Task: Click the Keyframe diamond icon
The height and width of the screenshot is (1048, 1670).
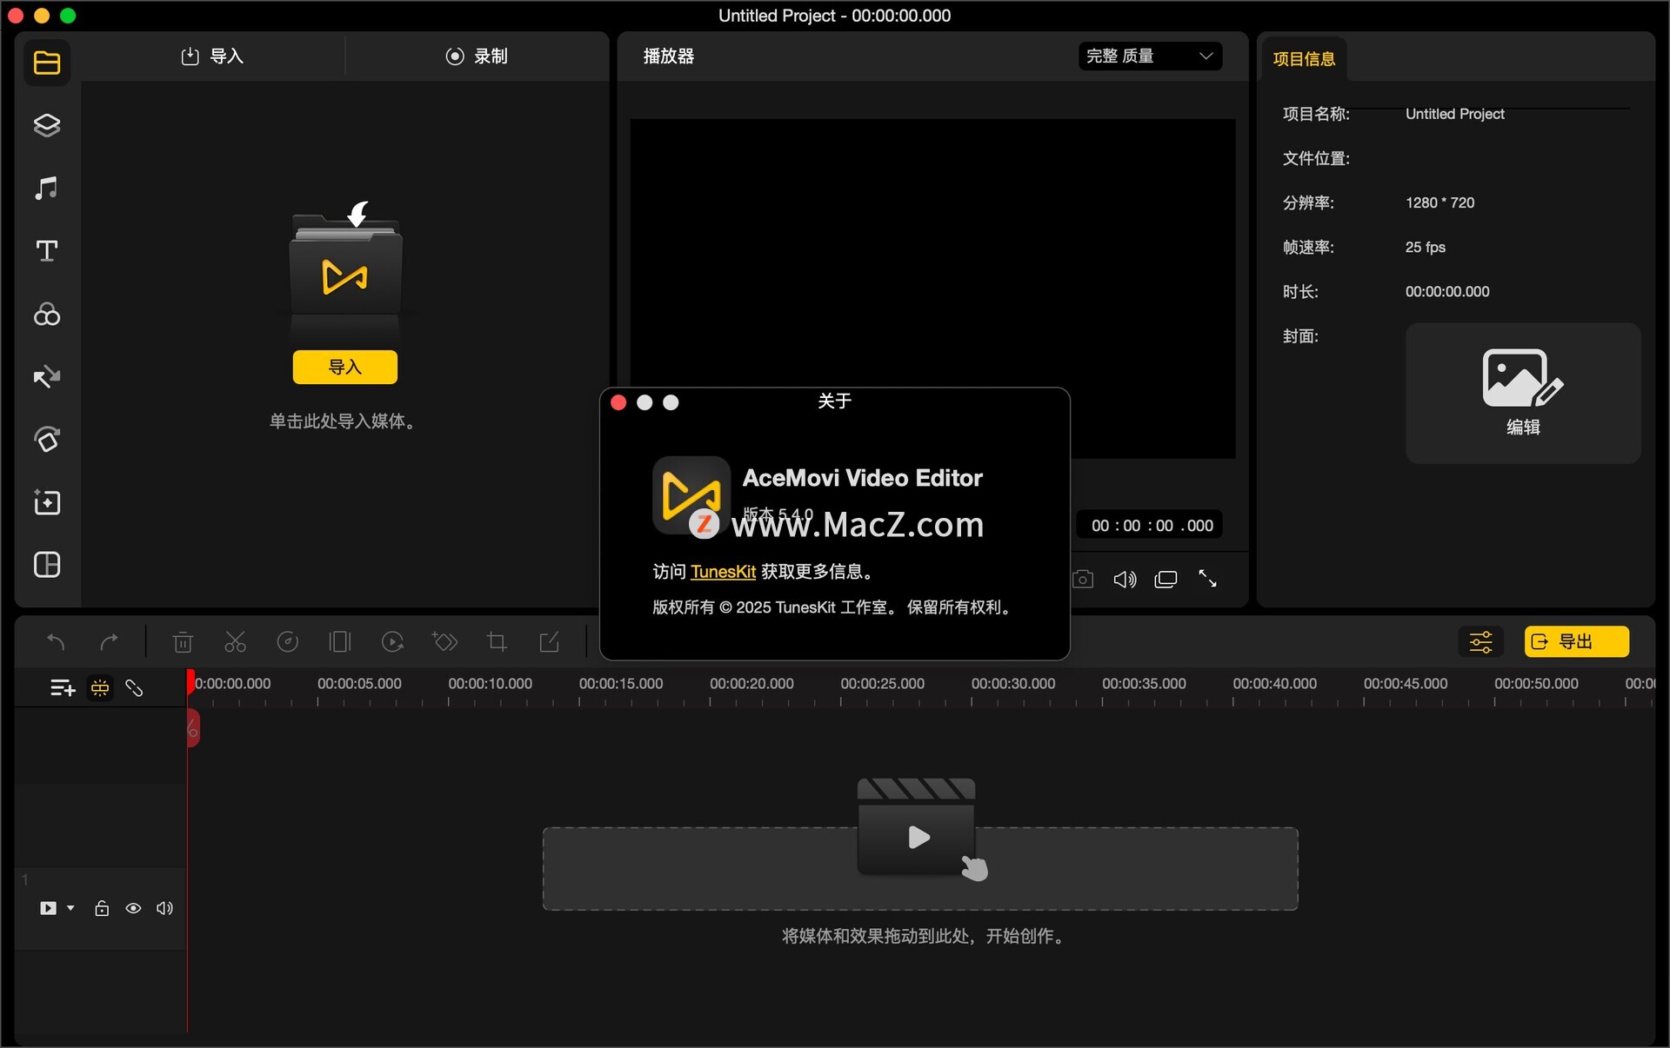Action: coord(444,642)
